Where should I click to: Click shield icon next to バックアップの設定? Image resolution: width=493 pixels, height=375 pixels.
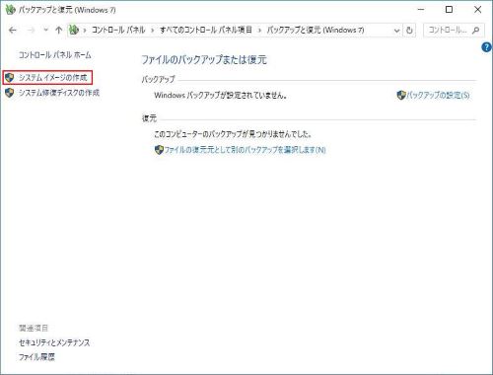pos(401,96)
